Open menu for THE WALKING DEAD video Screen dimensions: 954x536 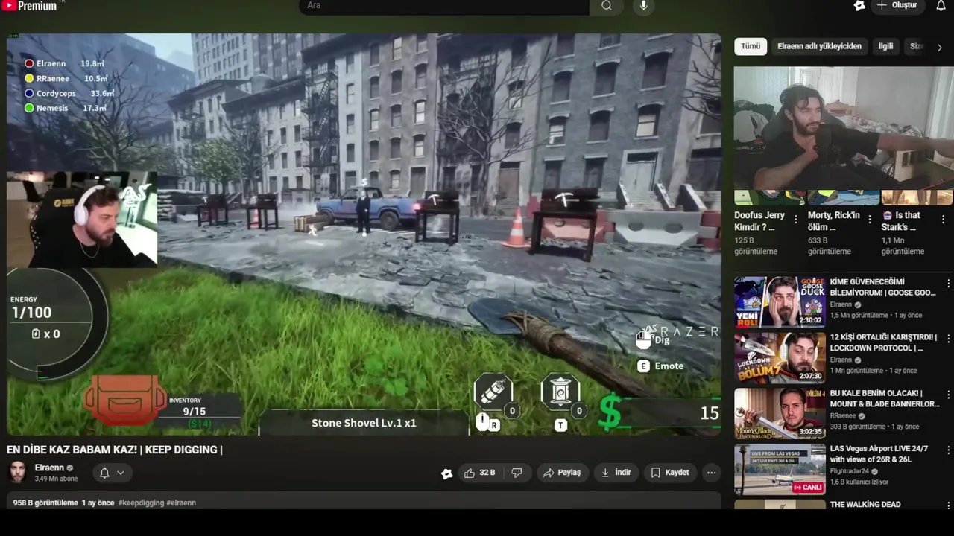(948, 507)
